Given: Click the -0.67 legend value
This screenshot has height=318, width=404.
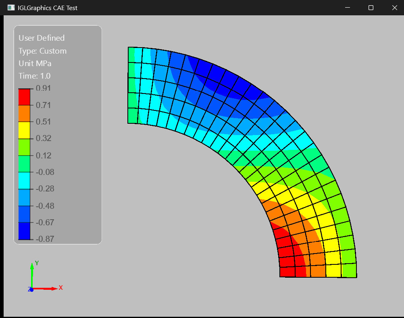Looking at the screenshot, I should (45, 222).
